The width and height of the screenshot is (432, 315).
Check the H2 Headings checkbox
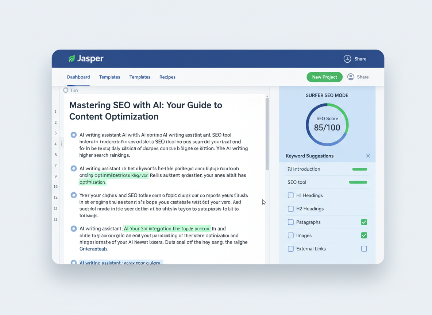coord(290,209)
